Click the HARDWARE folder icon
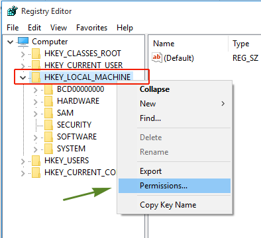Viewport: 261px width, 238px height. coord(48,101)
